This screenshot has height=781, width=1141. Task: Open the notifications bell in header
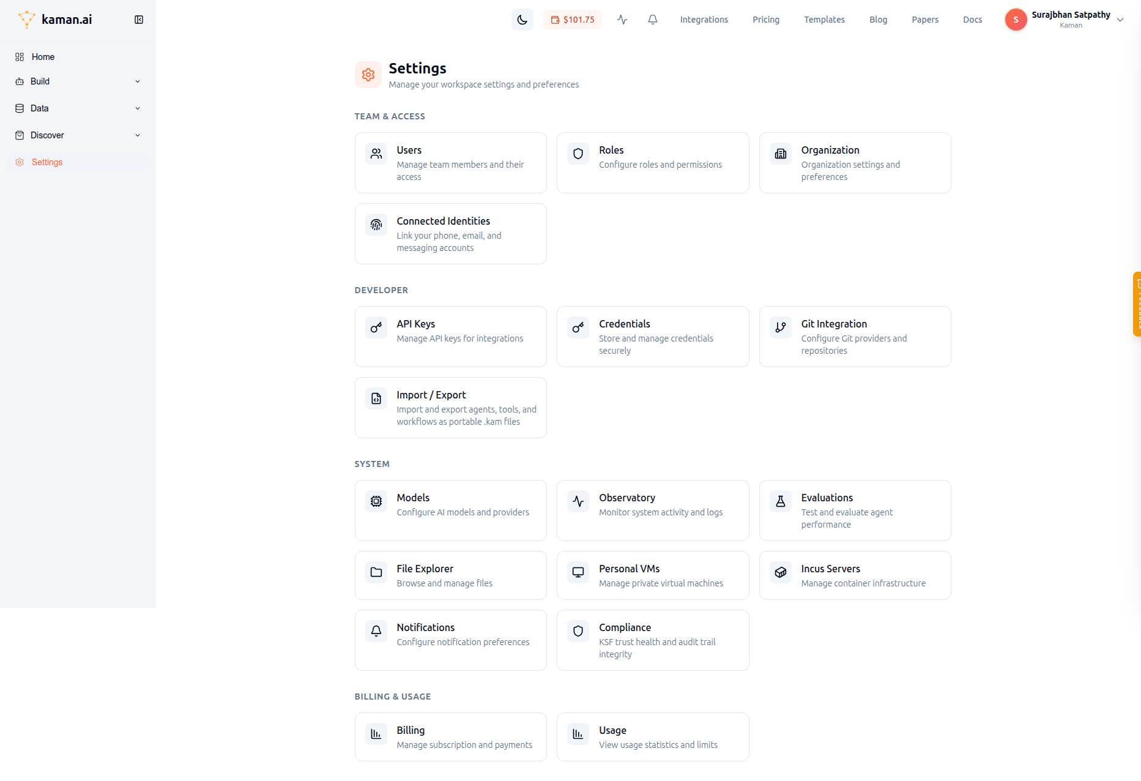(652, 20)
